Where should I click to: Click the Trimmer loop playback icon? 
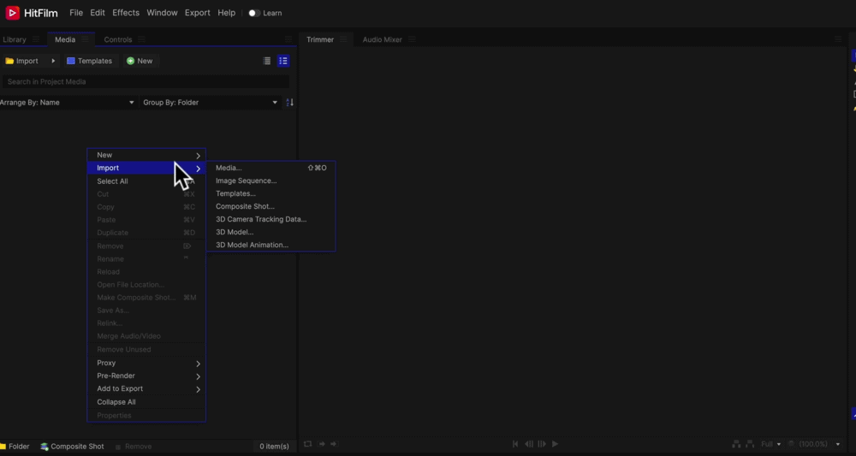(x=308, y=444)
